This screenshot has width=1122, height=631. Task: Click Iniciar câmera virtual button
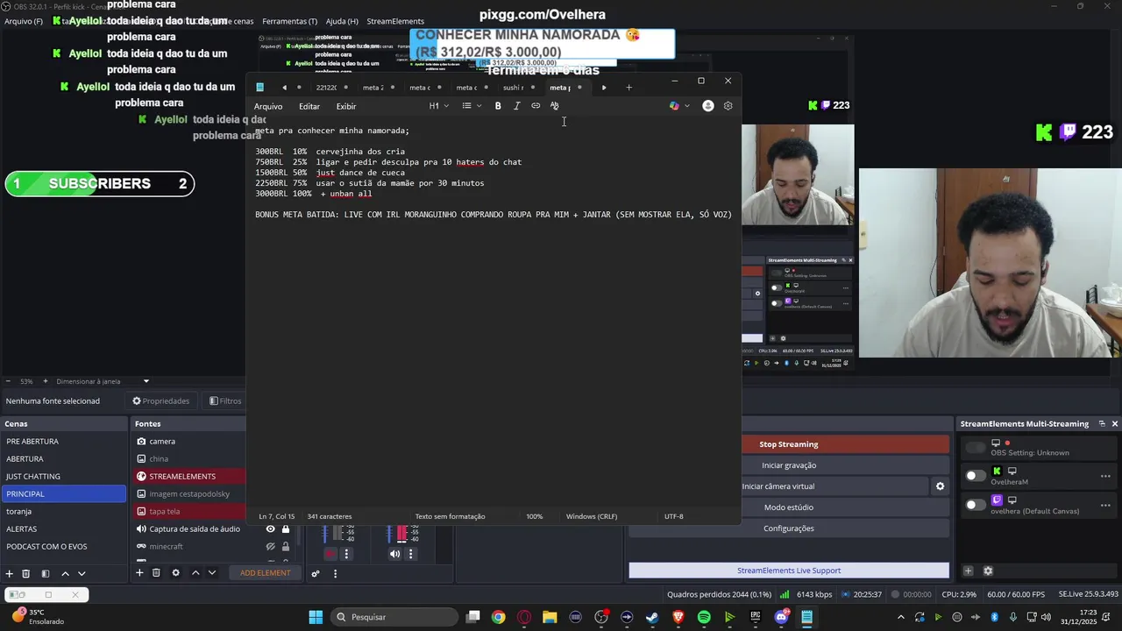778,486
